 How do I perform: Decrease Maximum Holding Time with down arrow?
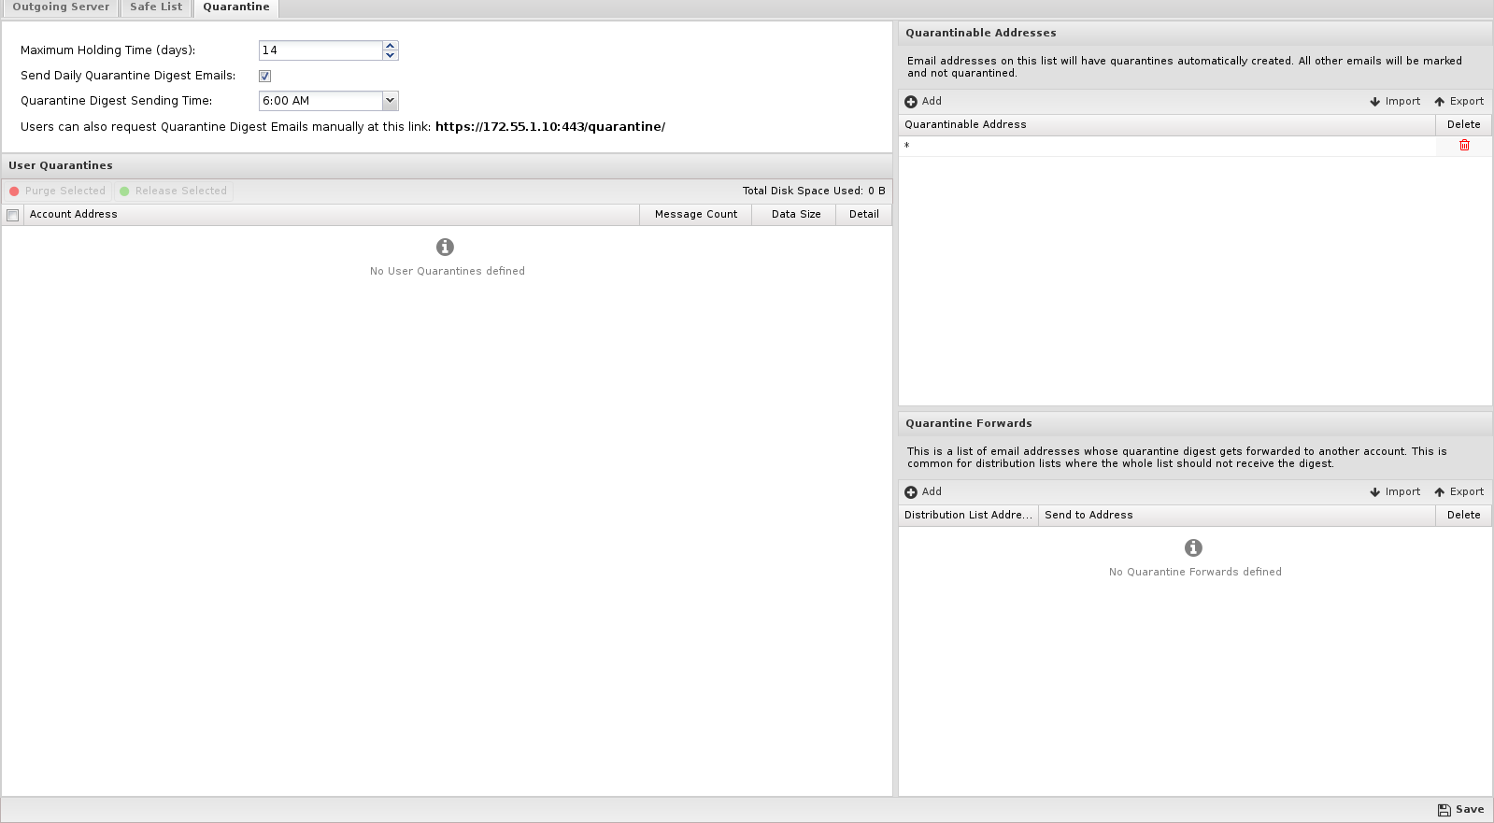click(x=391, y=55)
